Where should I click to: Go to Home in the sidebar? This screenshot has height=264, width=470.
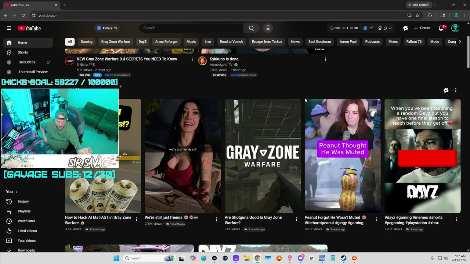pos(28,43)
